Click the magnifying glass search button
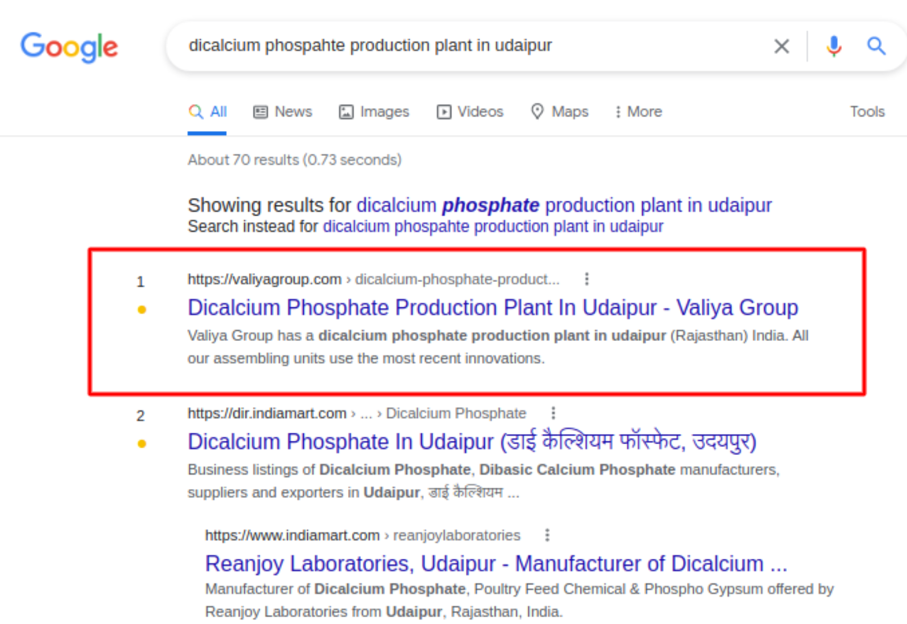 876,47
